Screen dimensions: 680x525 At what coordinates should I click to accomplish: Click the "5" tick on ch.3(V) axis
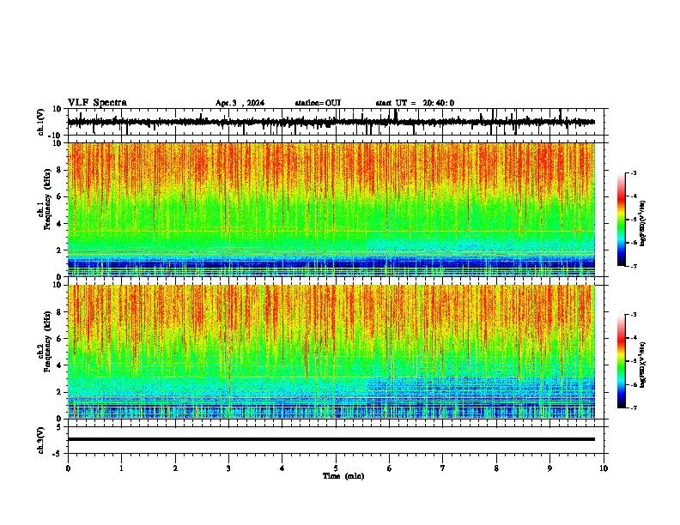point(59,426)
